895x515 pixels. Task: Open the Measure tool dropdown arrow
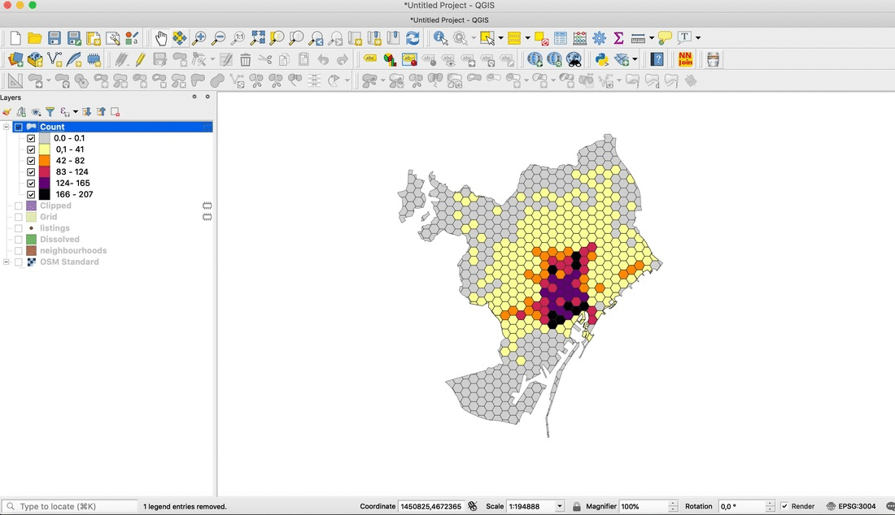[651, 38]
